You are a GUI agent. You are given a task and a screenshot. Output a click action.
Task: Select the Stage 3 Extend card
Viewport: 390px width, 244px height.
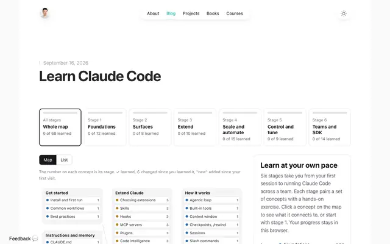pyautogui.click(x=195, y=127)
